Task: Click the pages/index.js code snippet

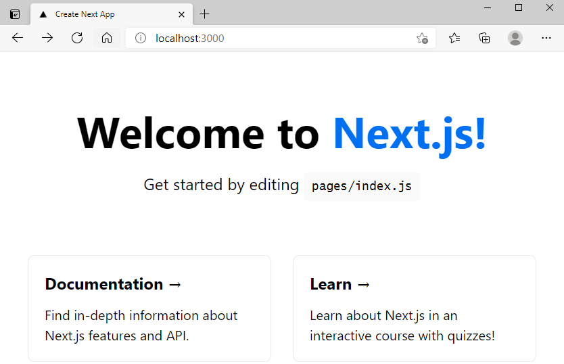Action: coord(362,187)
